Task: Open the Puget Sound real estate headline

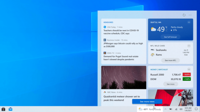Action: pyautogui.click(x=121, y=58)
